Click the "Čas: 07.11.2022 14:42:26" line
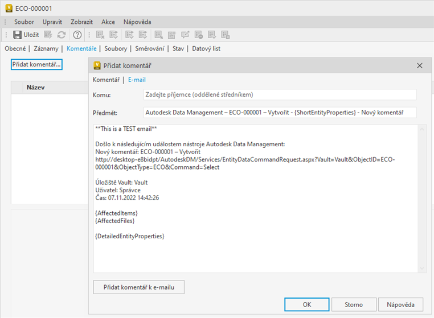 pyautogui.click(x=127, y=198)
